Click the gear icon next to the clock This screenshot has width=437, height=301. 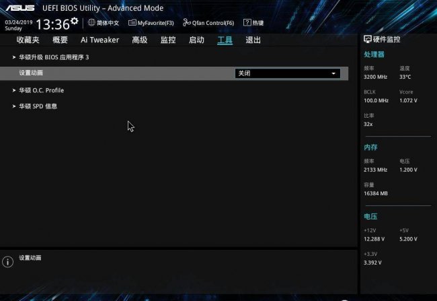coord(75,21)
